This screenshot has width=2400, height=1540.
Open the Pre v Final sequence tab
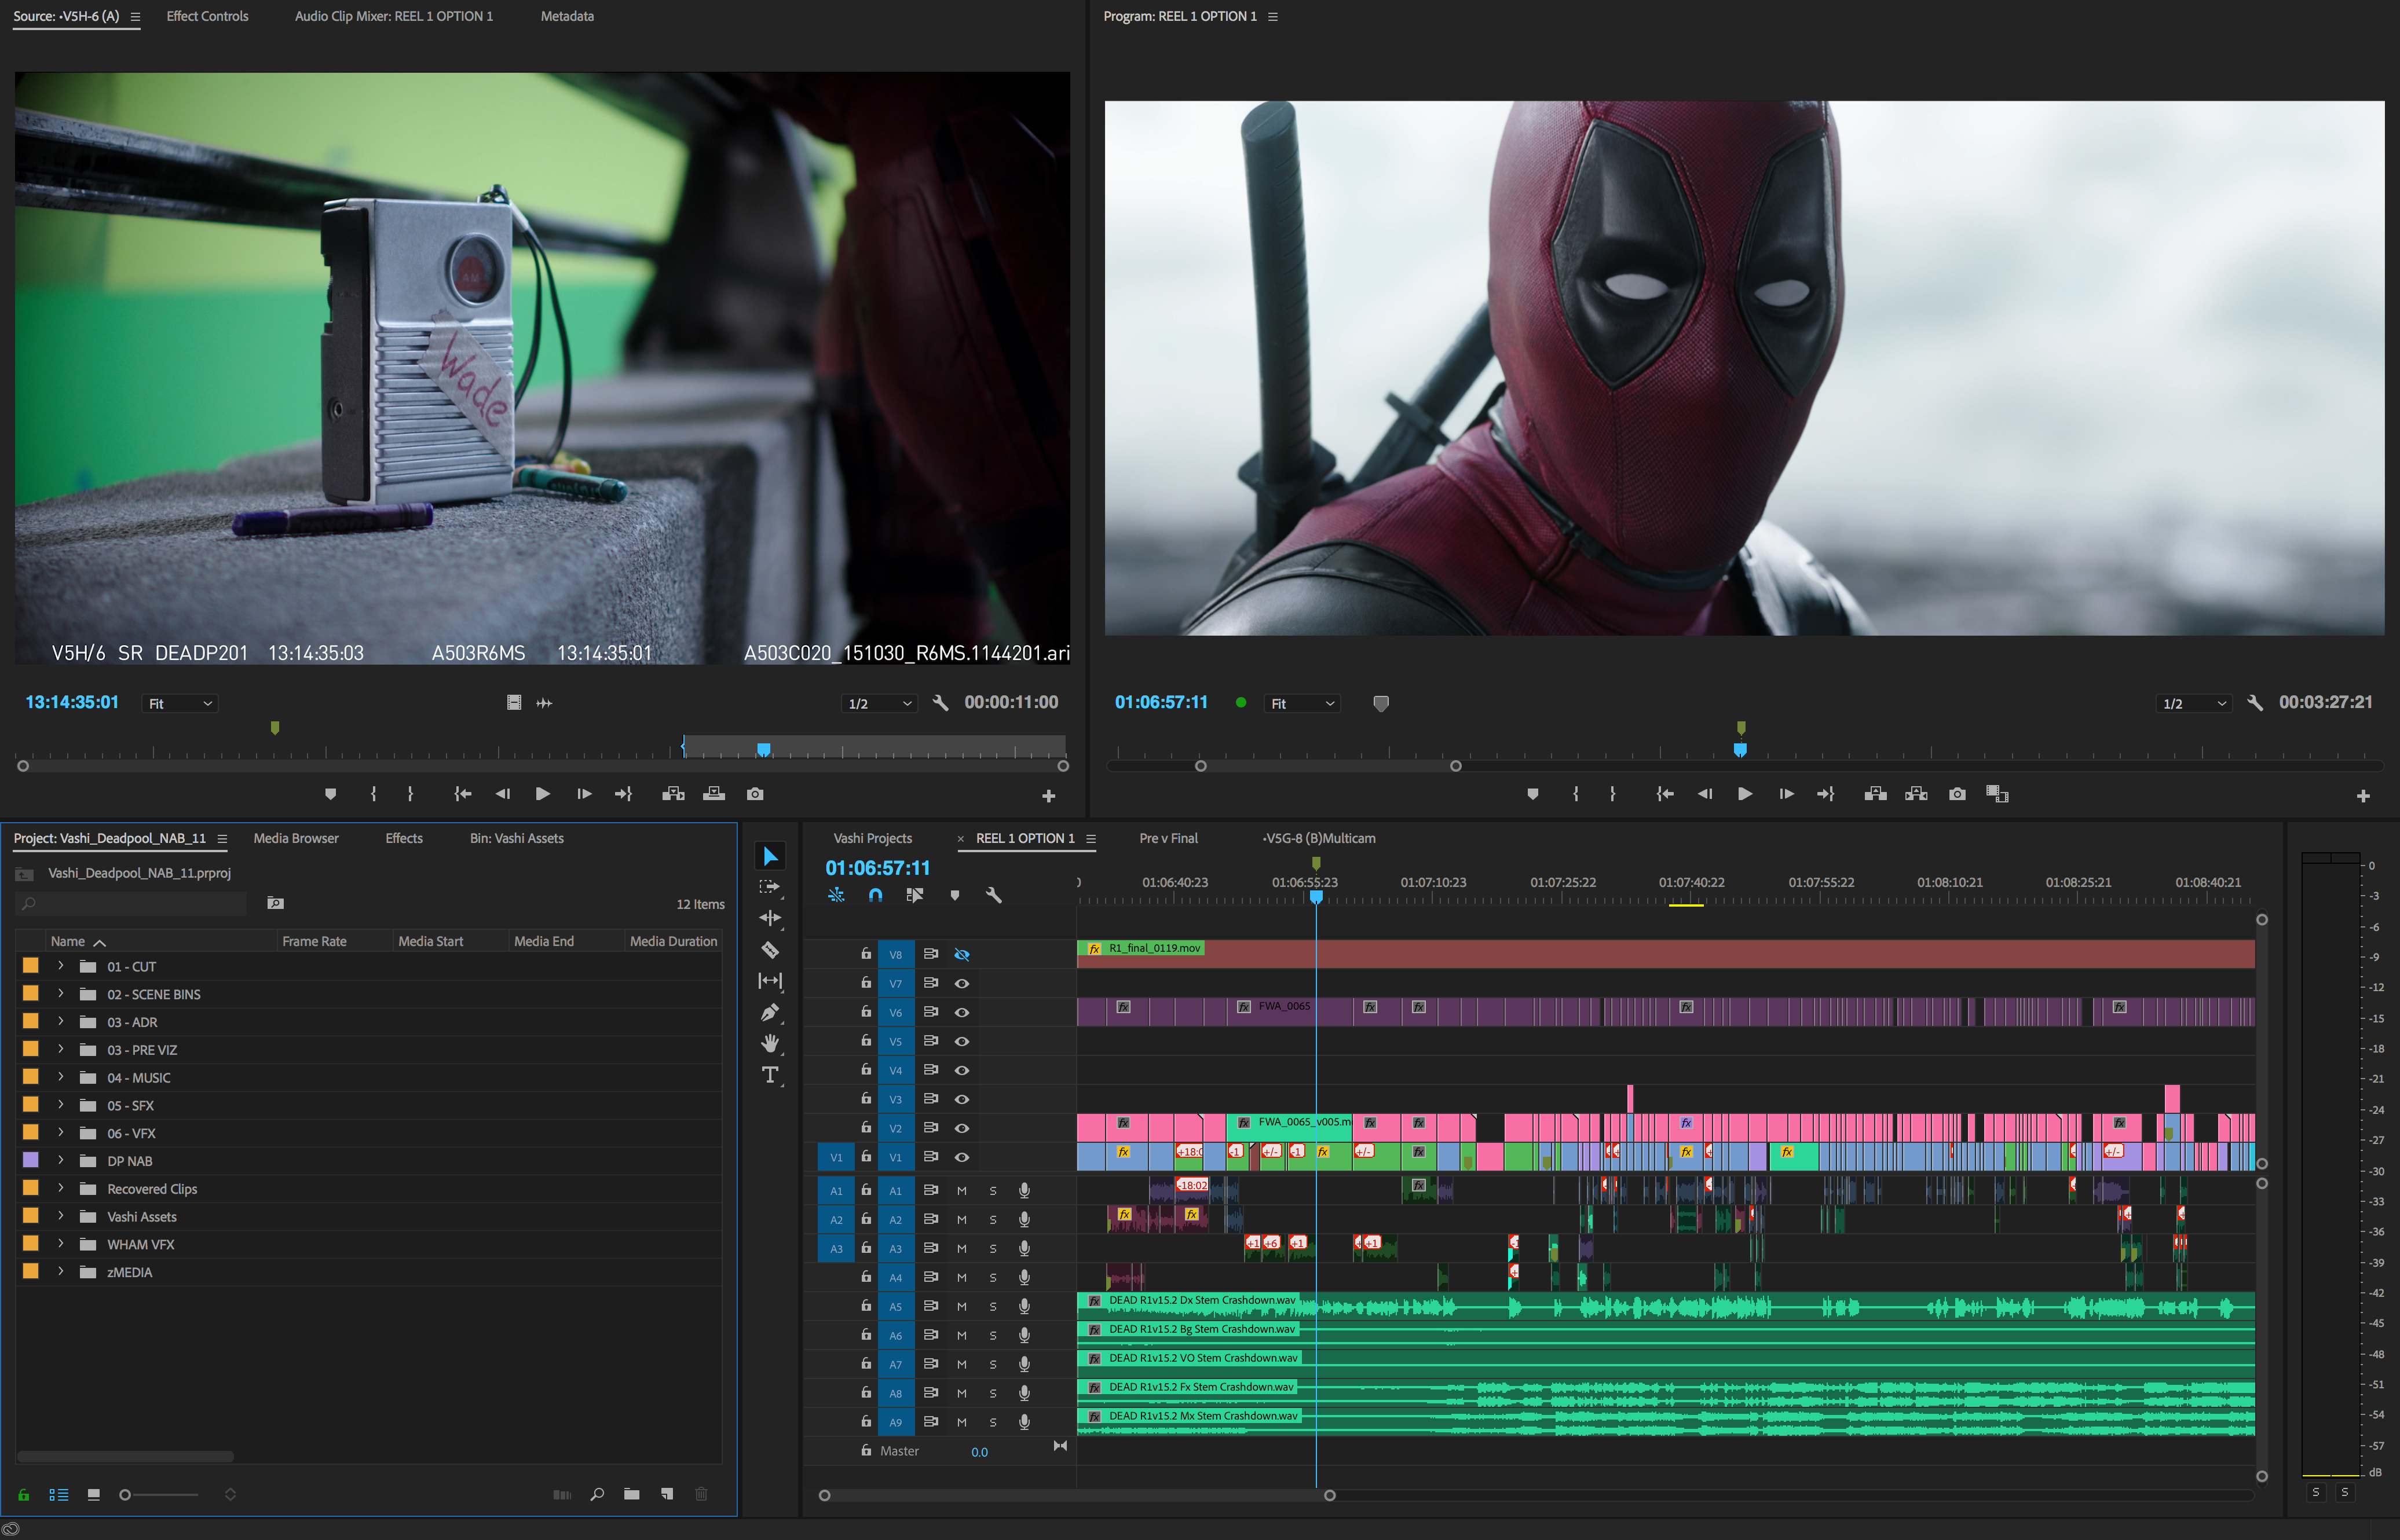[x=1168, y=838]
